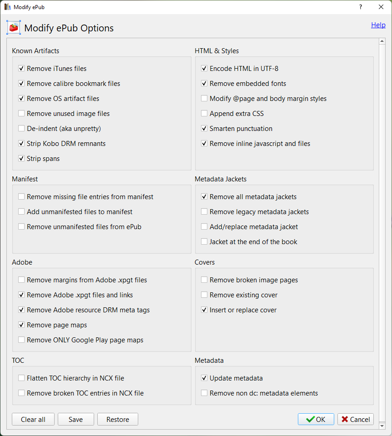Tick Add/replace metadata jacket
The height and width of the screenshot is (436, 392).
[204, 227]
